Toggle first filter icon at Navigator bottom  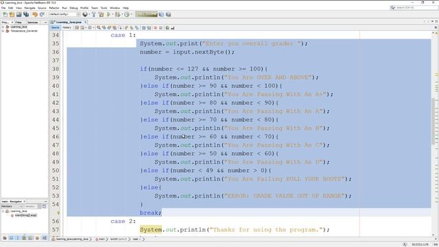5,238
